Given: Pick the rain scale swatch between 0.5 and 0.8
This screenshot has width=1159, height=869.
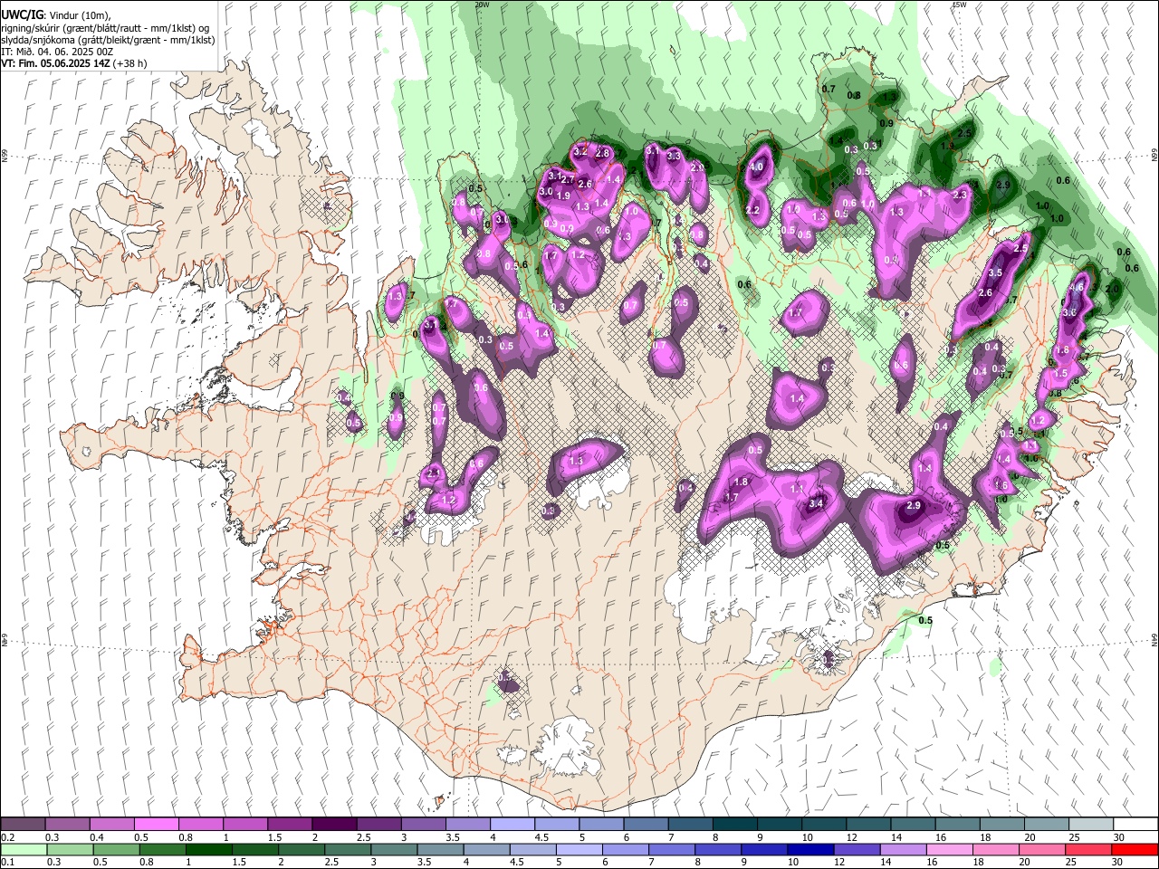Looking at the screenshot, I should (x=116, y=849).
